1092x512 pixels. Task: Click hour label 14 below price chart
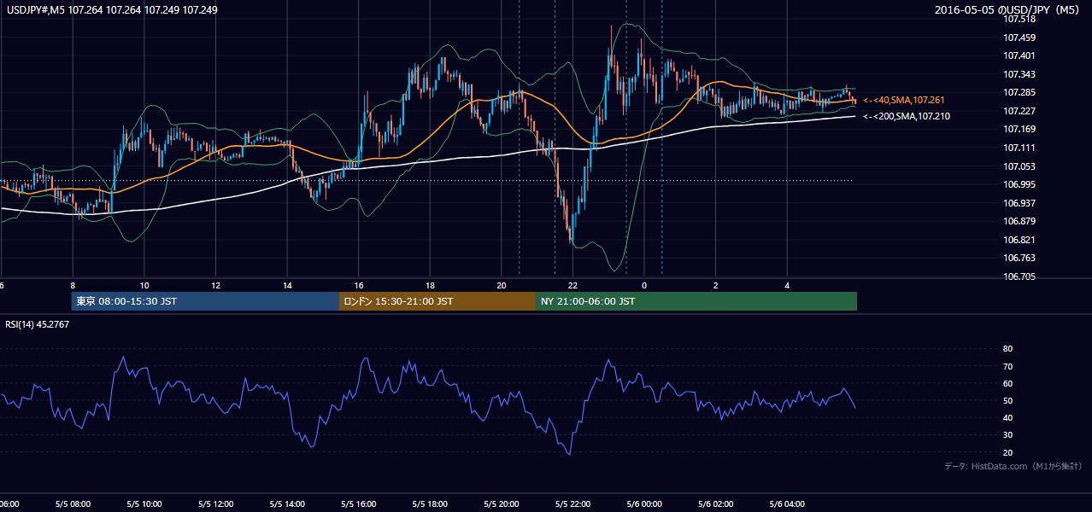click(x=288, y=286)
